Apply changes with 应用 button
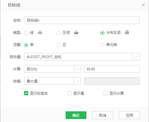Viewport: 149px width, 122px height. coord(129,115)
